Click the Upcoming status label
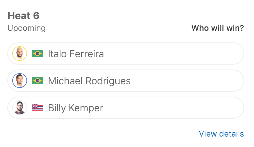 [27, 28]
